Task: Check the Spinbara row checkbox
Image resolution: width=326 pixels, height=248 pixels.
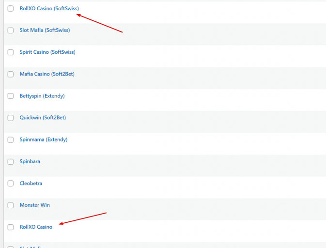Action: pos(11,161)
